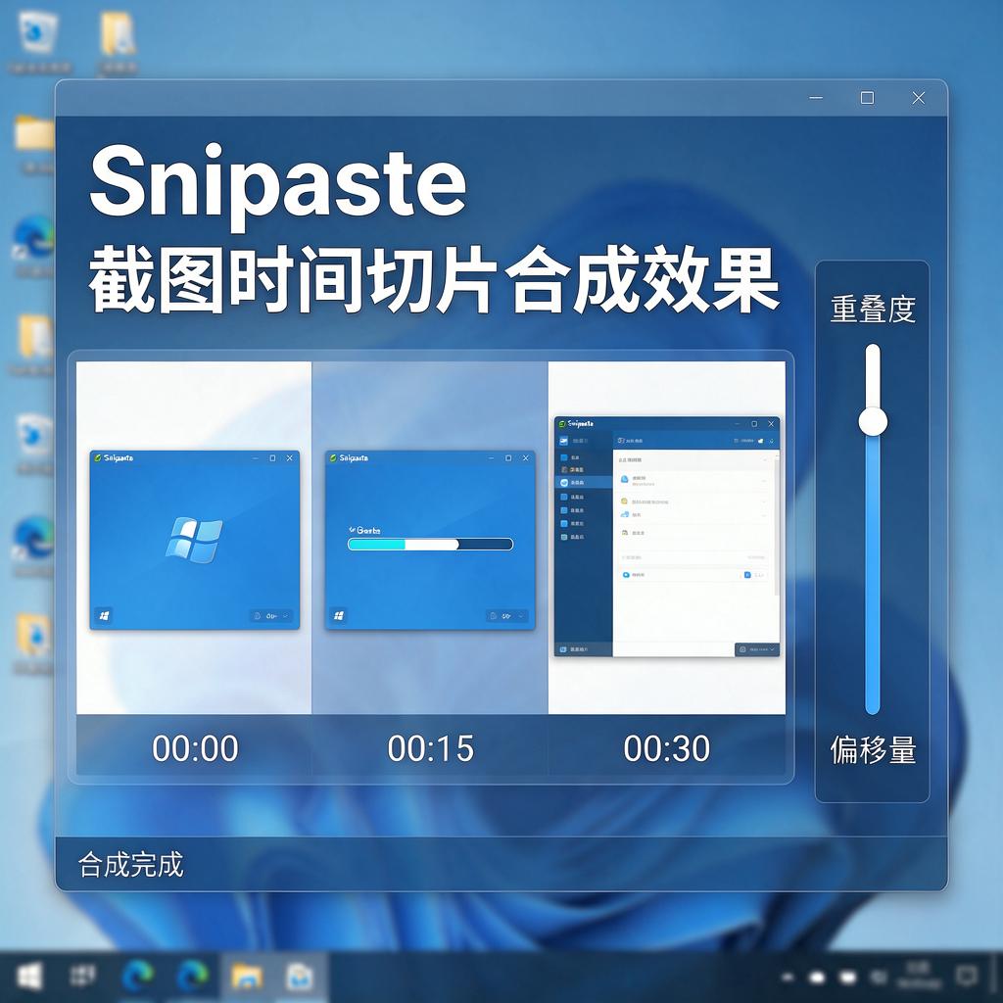This screenshot has height=1003, width=1003.
Task: Click the 截图时间切片合成效果 subtitle
Action: coord(434,281)
